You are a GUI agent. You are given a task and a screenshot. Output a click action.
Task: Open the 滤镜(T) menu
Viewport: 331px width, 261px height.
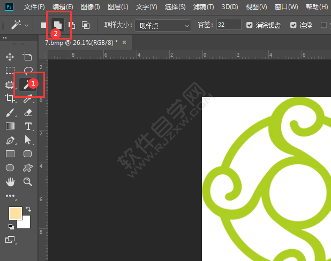tap(204, 7)
